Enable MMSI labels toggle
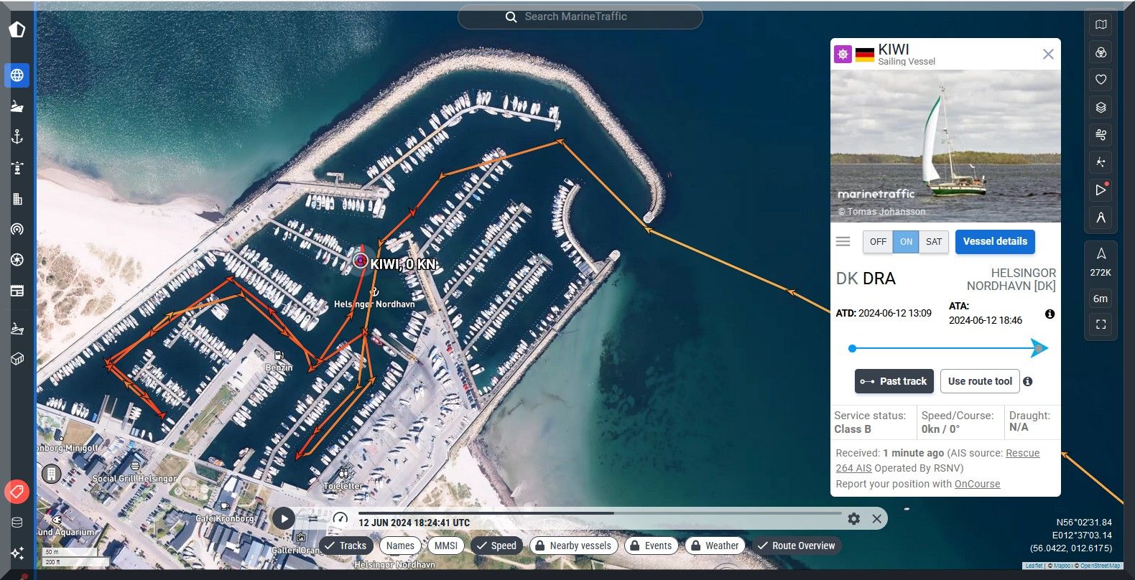This screenshot has width=1135, height=580. point(445,546)
